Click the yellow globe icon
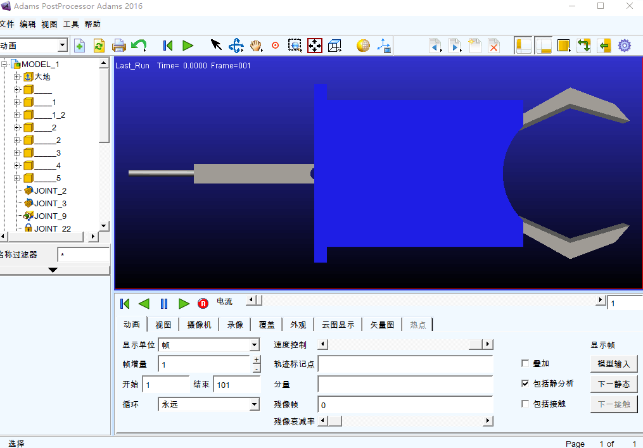 point(363,46)
